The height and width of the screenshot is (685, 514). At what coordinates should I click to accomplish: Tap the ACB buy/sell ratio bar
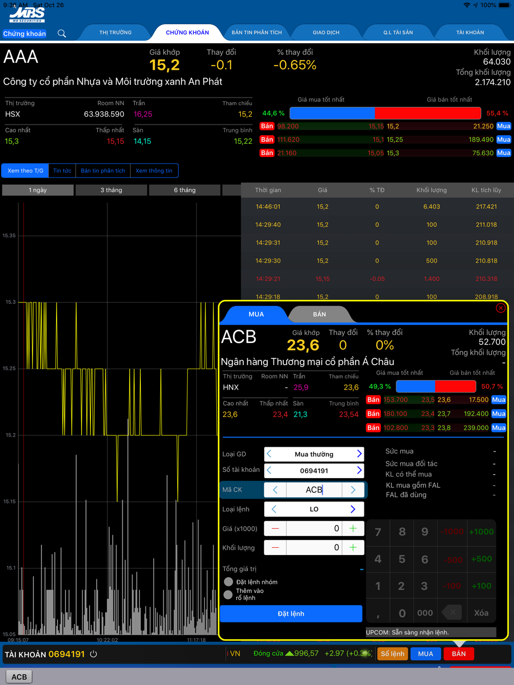436,386
